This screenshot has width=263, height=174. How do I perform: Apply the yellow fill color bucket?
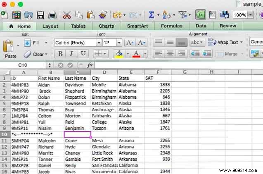click(119, 54)
